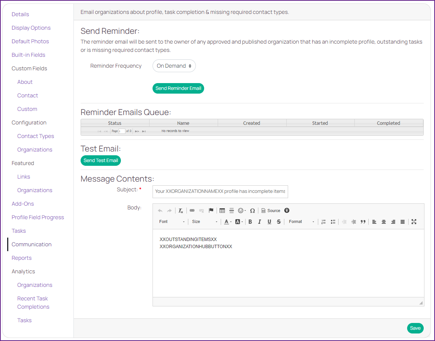
Task: Open the Format dropdown in the editor
Action: 301,222
